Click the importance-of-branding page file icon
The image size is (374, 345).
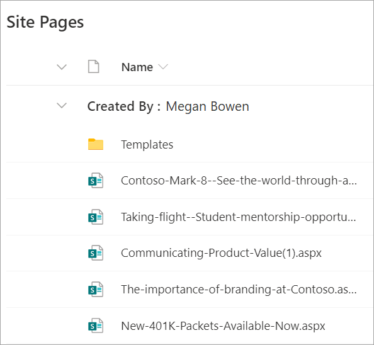click(96, 289)
